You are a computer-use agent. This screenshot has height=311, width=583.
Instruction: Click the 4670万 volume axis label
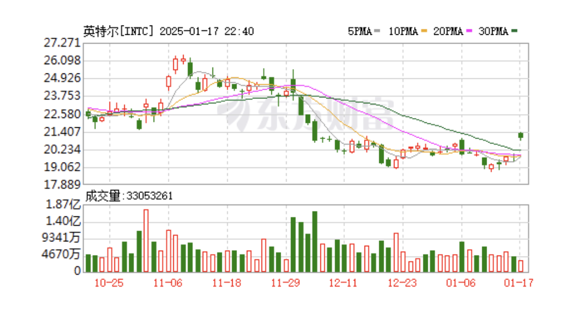61,254
